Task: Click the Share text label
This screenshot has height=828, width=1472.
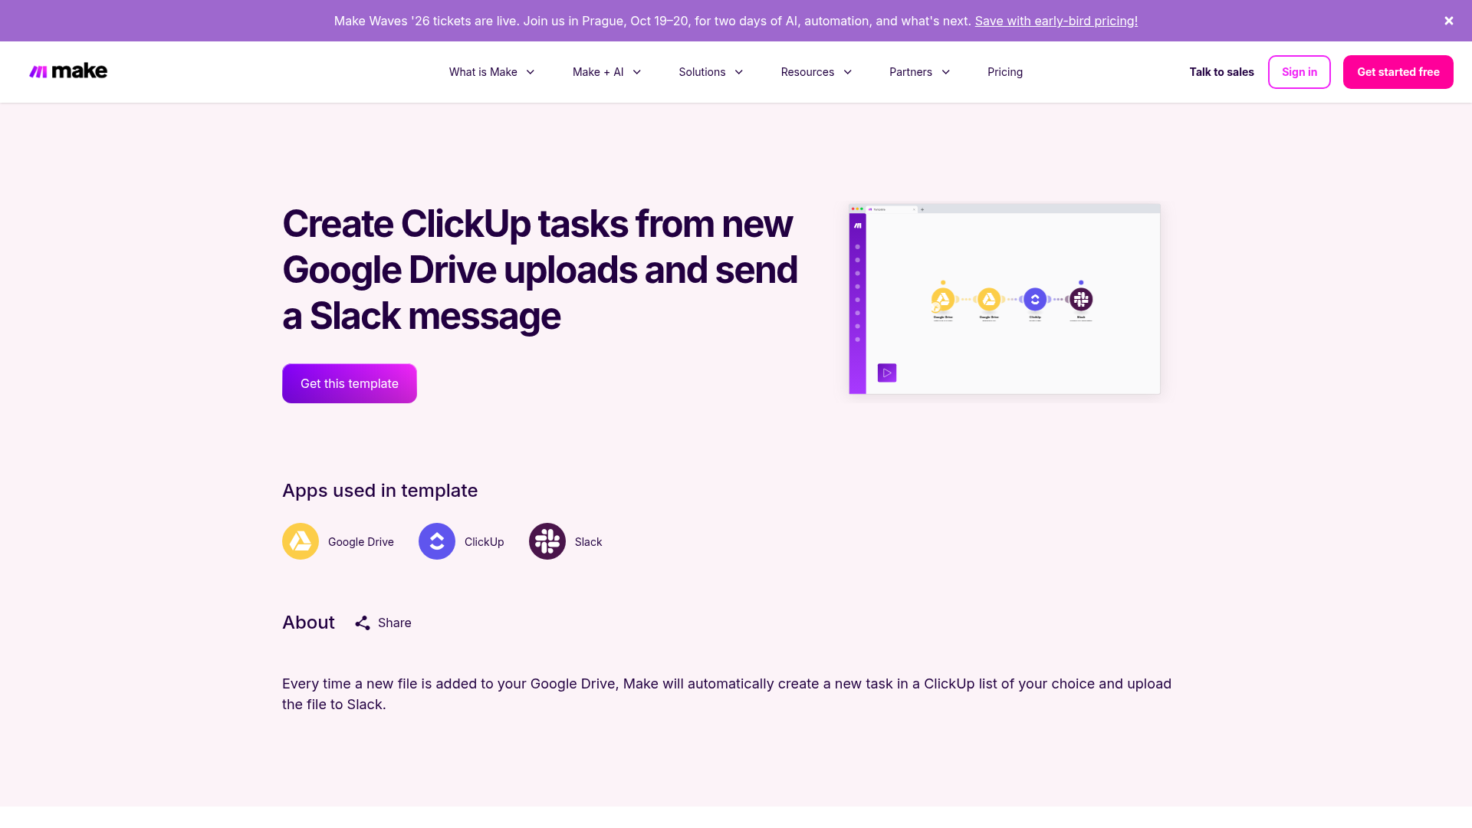Action: point(395,623)
